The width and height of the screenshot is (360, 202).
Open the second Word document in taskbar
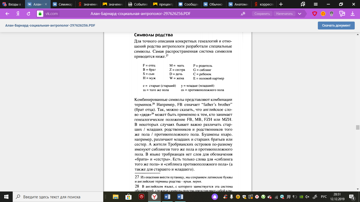tap(180, 197)
